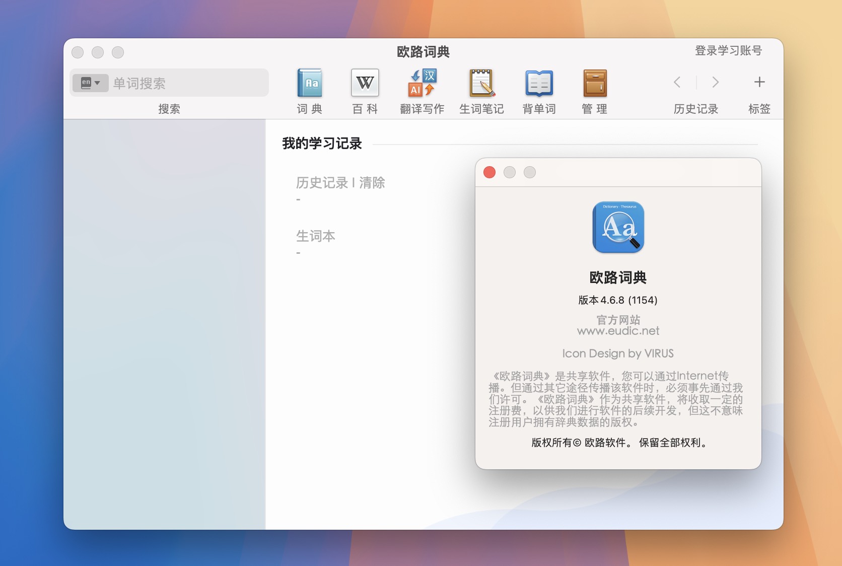842x566 pixels.
Task: Click the 历史记录 link in study record
Action: point(322,182)
